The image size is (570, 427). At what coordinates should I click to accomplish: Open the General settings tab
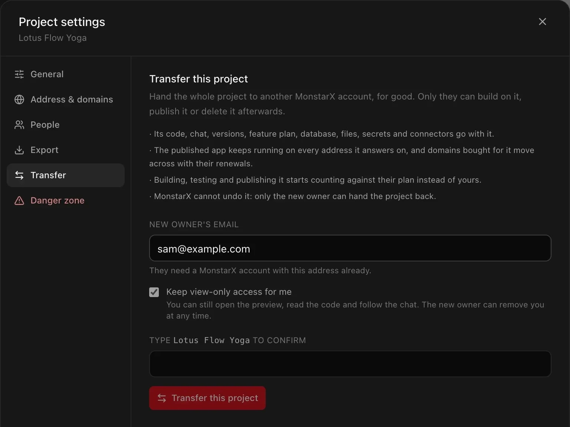click(66, 74)
